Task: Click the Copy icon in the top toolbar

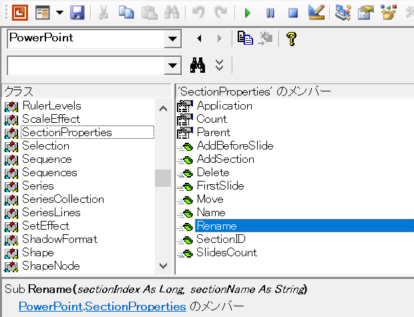Action: (126, 13)
